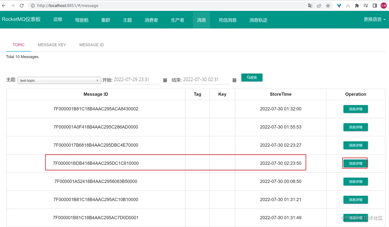Open the Extensions puzzle piece menu

pos(357,5)
